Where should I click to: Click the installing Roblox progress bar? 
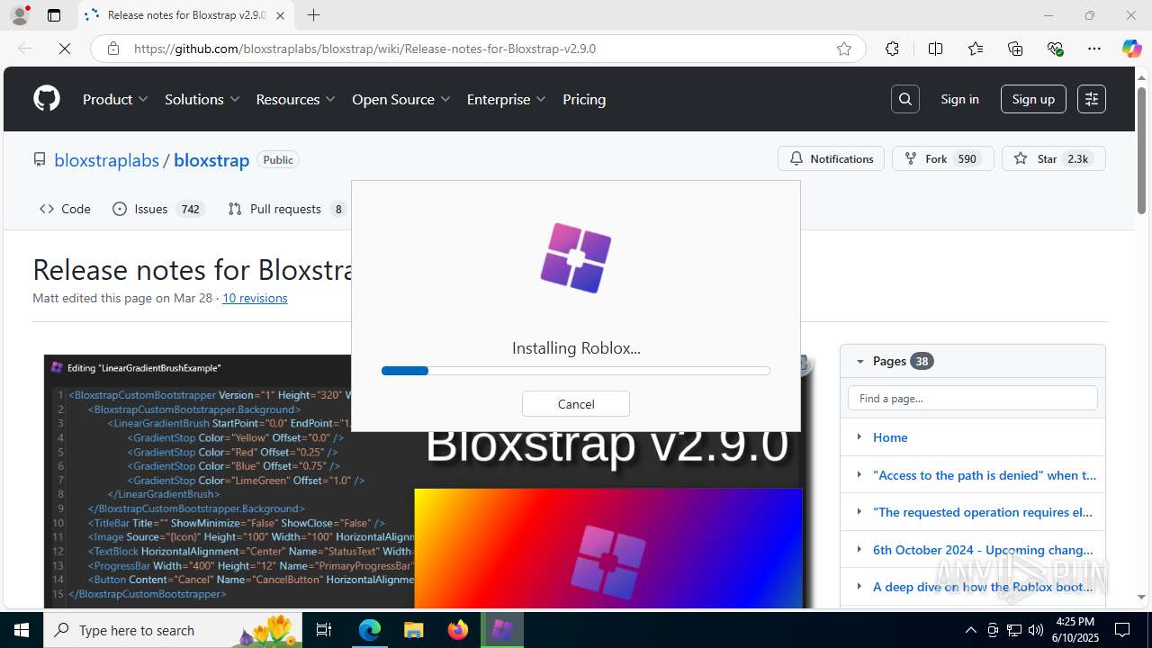(576, 371)
